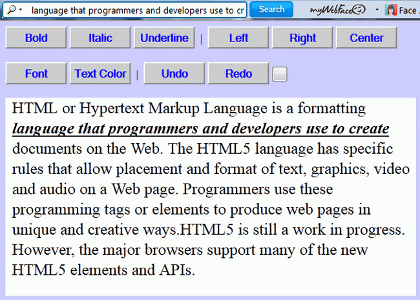The height and width of the screenshot is (300, 420).
Task: Click in the text 'HTML or Hypertext Markup Language'
Action: point(140,109)
